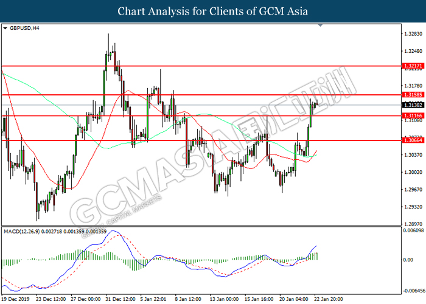Select the MACD(12,26,9) indicator label
426x304 pixels.
[x=22, y=232]
